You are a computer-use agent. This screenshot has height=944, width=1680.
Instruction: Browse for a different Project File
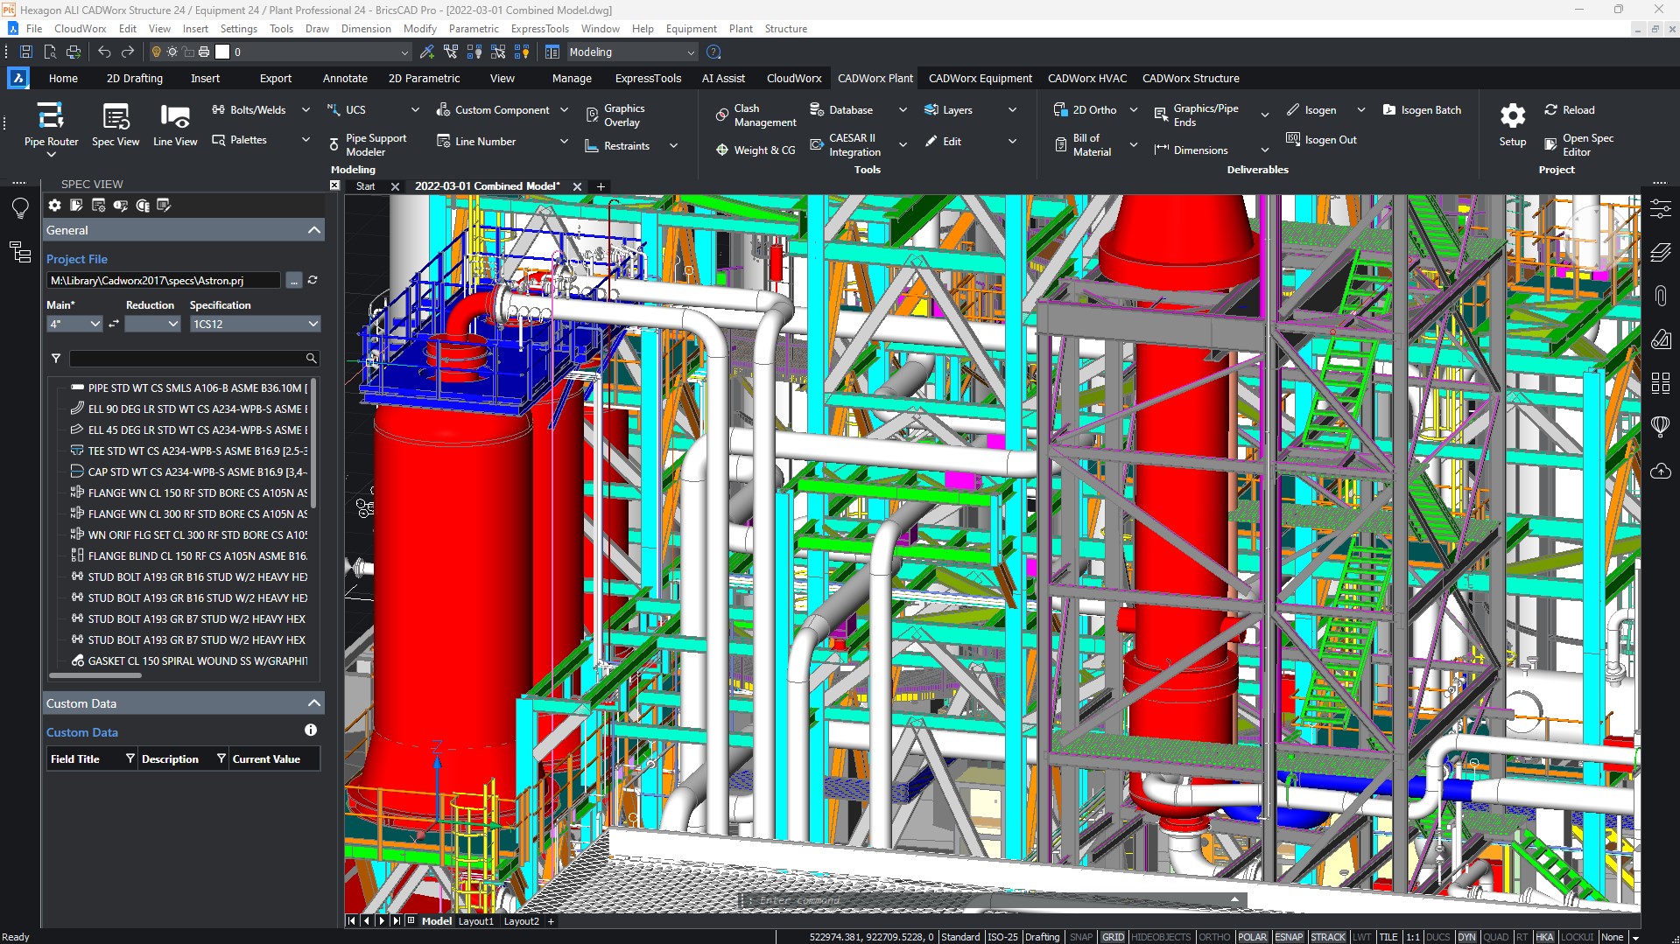[x=293, y=280]
